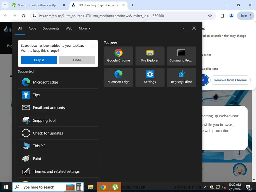The height and width of the screenshot is (192, 256).
Task: Open Tips from Suggested list
Action: pyautogui.click(x=58, y=95)
